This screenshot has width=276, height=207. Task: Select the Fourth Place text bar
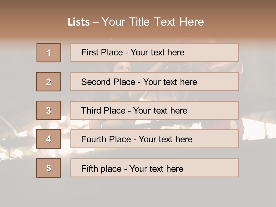click(x=155, y=139)
